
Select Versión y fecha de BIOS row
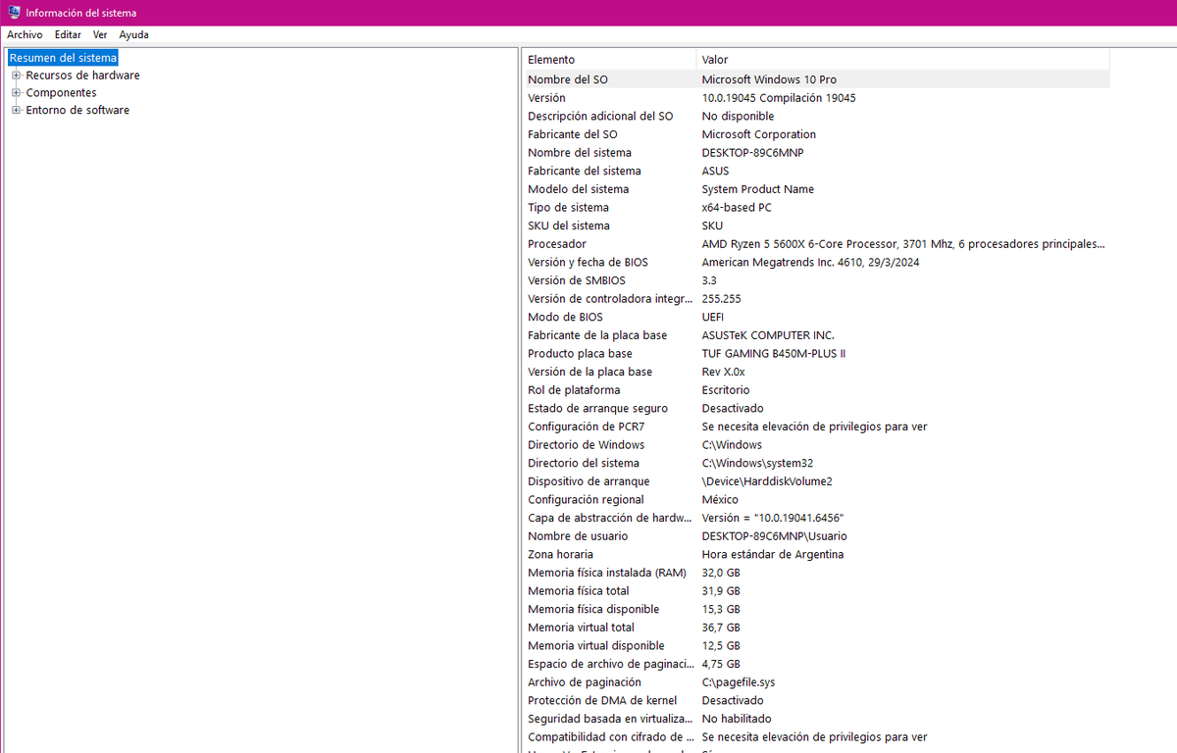pyautogui.click(x=816, y=263)
